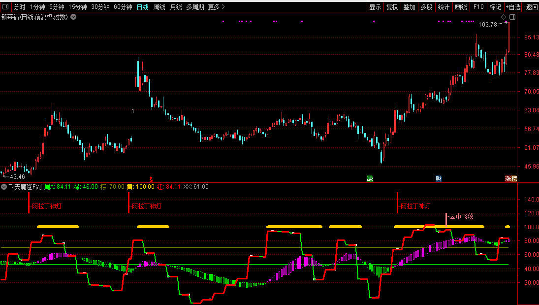Click the 棕: 70.00 indicator value

(112, 187)
